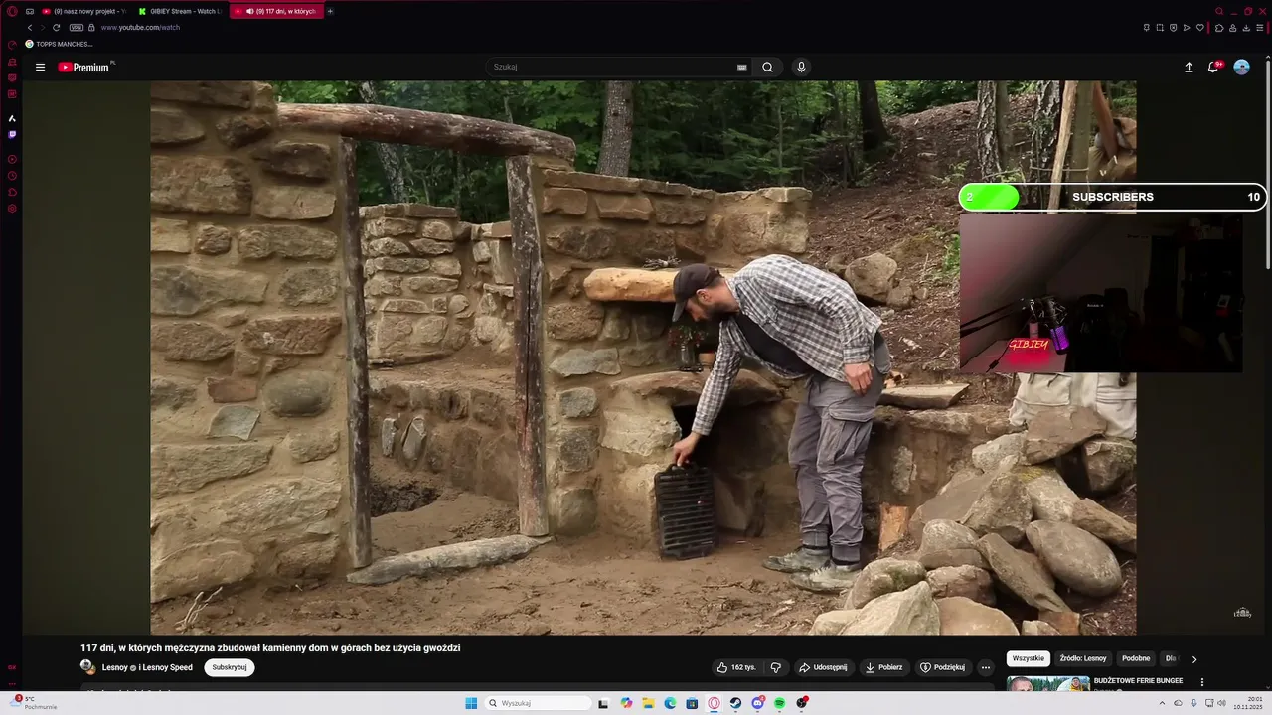This screenshot has width=1272, height=715.
Task: Open Discord from the taskbar
Action: [758, 703]
